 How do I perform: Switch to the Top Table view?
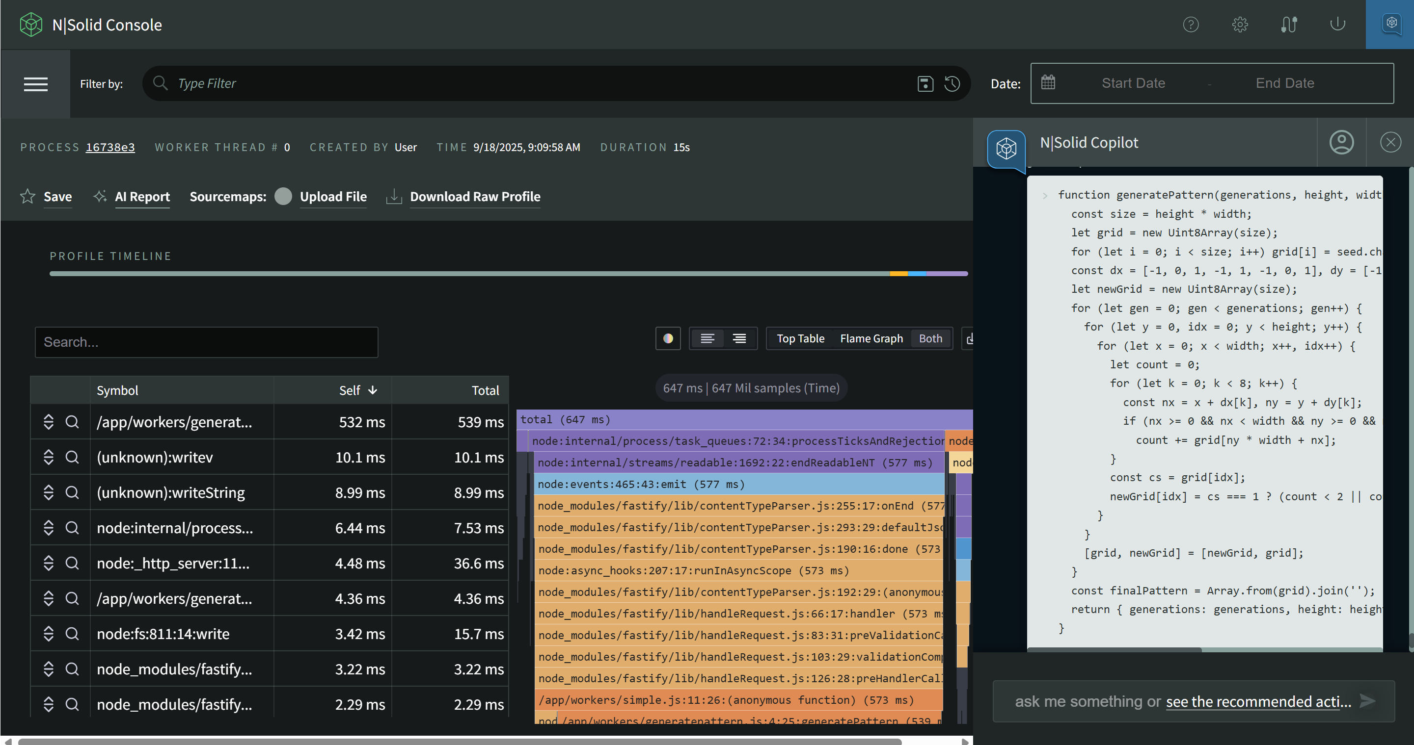click(x=800, y=339)
